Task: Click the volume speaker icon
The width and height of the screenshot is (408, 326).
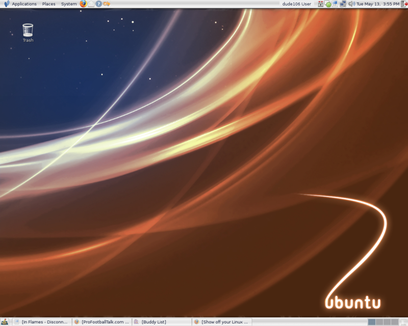Action: tap(351, 4)
